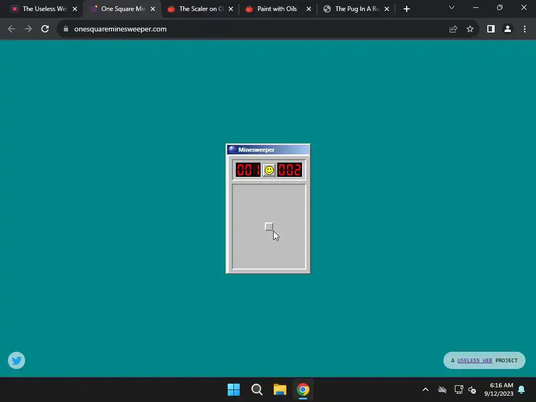Show hidden system tray icons
The image size is (536, 402).
426,389
